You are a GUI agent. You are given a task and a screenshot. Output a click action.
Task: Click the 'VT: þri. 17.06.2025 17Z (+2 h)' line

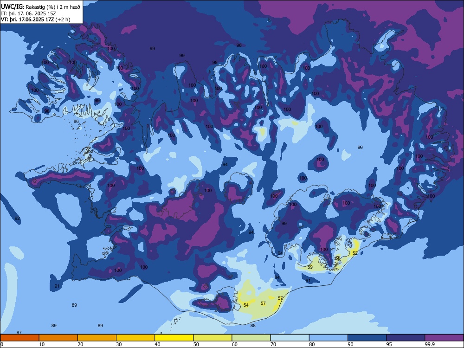(36, 19)
